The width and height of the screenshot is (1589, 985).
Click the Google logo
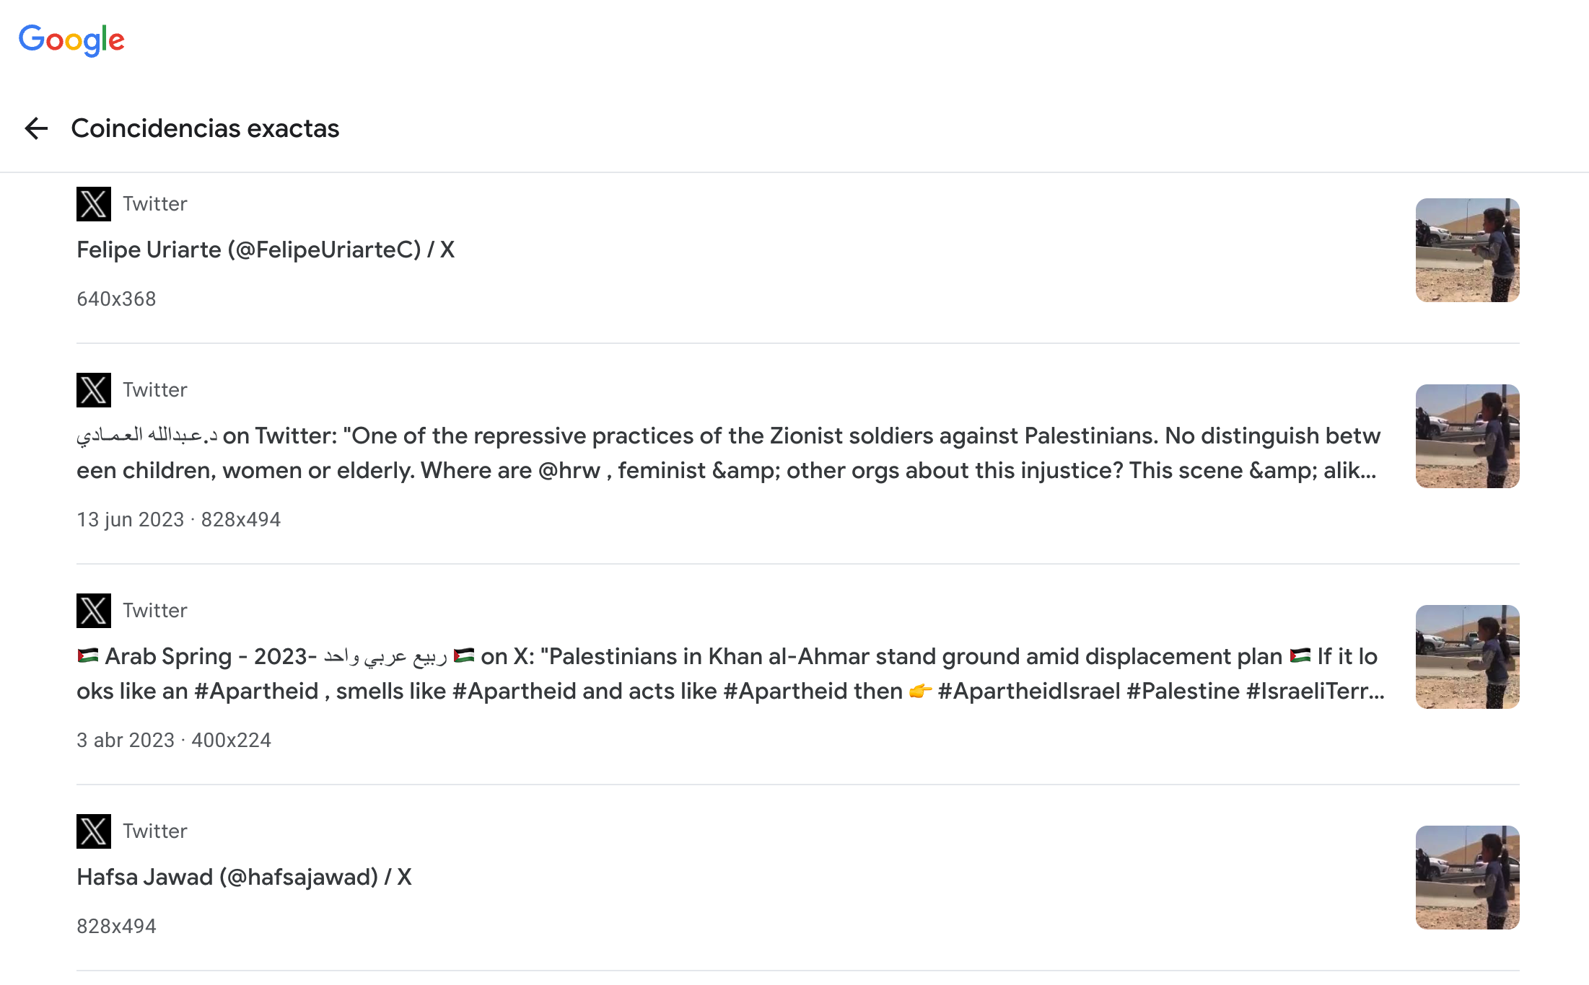pyautogui.click(x=71, y=40)
